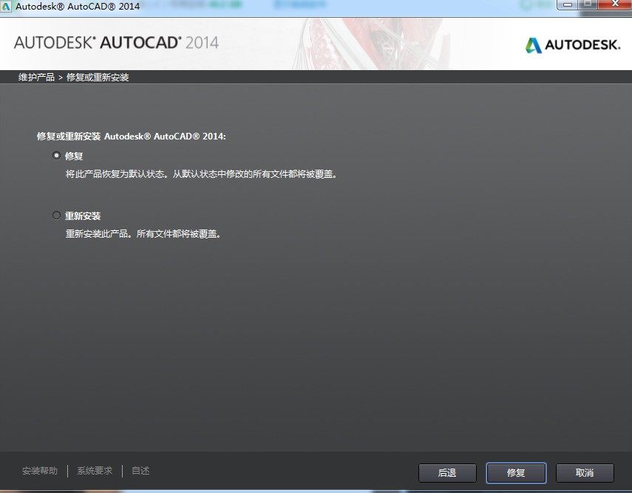The image size is (632, 493).
Task: Start repair with the 修复 button
Action: pos(516,473)
